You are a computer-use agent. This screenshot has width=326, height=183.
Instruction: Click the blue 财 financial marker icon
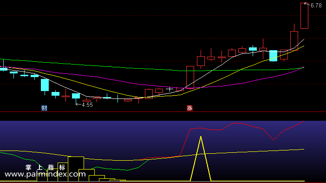pos(44,108)
